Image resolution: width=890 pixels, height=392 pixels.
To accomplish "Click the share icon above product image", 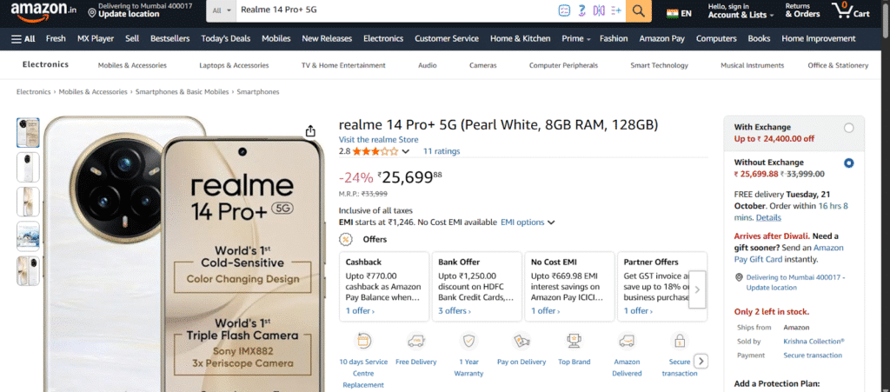I will point(310,131).
